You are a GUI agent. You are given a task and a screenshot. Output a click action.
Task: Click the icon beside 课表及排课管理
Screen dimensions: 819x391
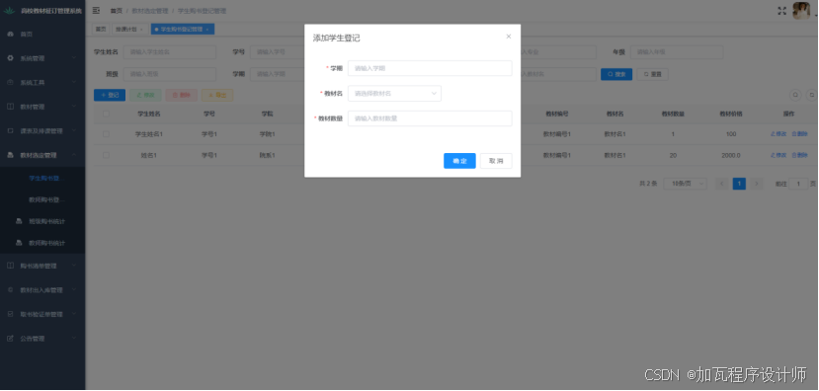pos(11,131)
